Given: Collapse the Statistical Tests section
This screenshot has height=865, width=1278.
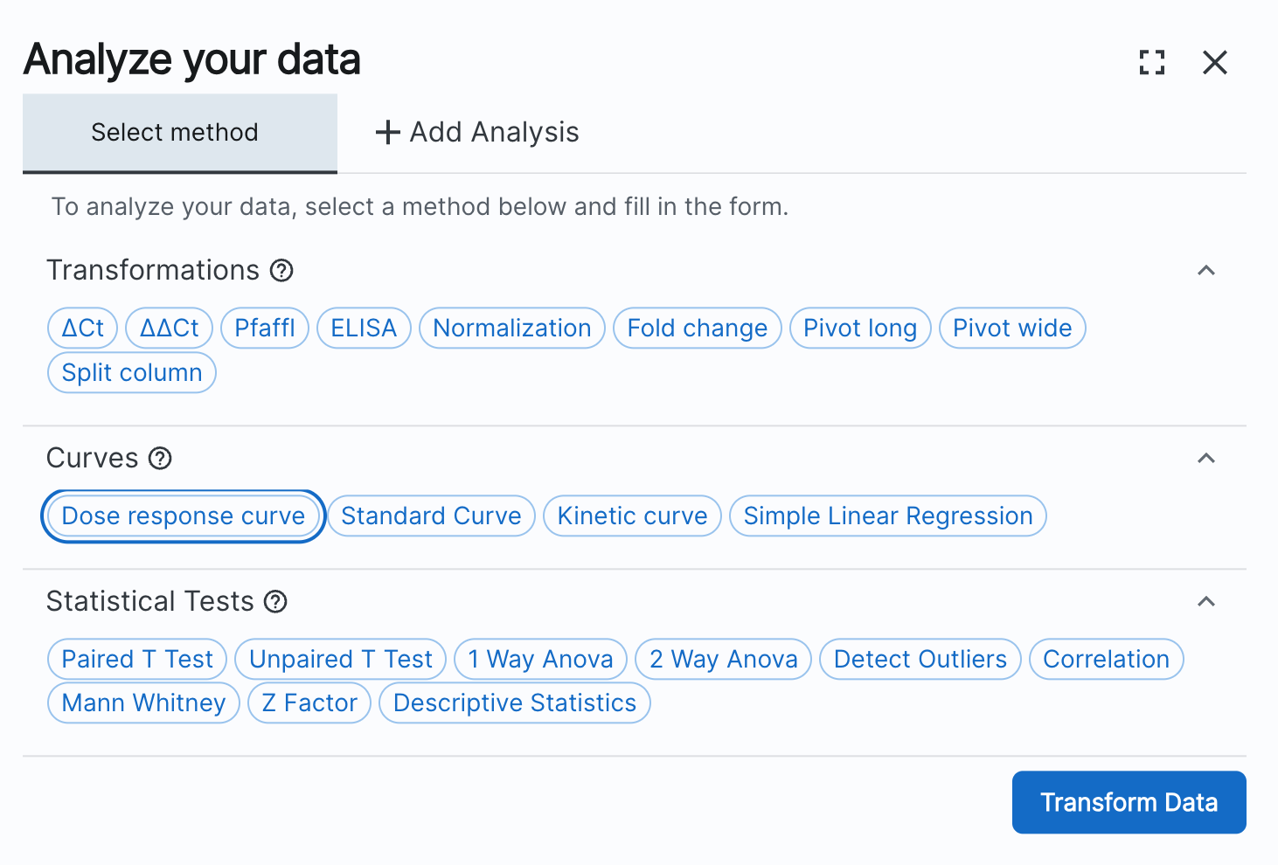Looking at the screenshot, I should click(1206, 602).
